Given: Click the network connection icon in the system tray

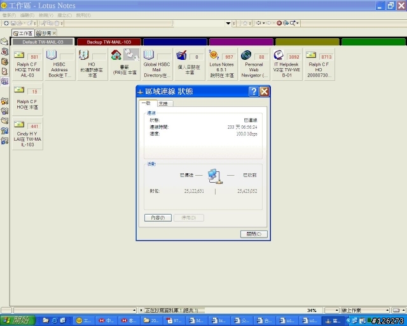Looking at the screenshot, I should click(x=355, y=320).
